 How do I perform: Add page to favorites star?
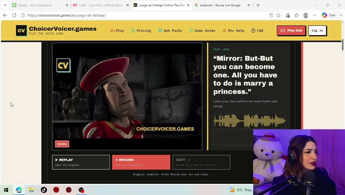[x=278, y=15]
